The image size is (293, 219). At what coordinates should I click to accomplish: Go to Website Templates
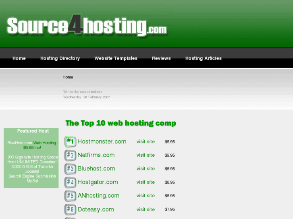116,58
